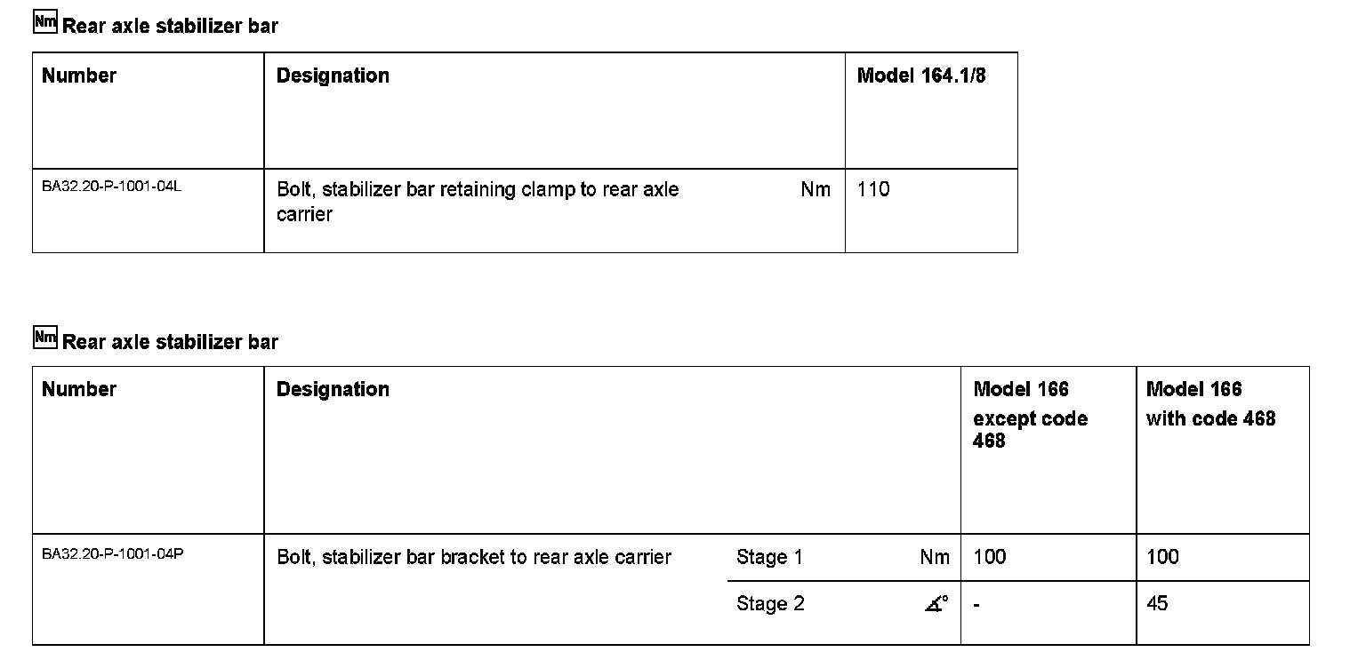Screen dimensions: 1366x668
Task: Click the Nm unit in the Stage 1 row
Action: (935, 557)
